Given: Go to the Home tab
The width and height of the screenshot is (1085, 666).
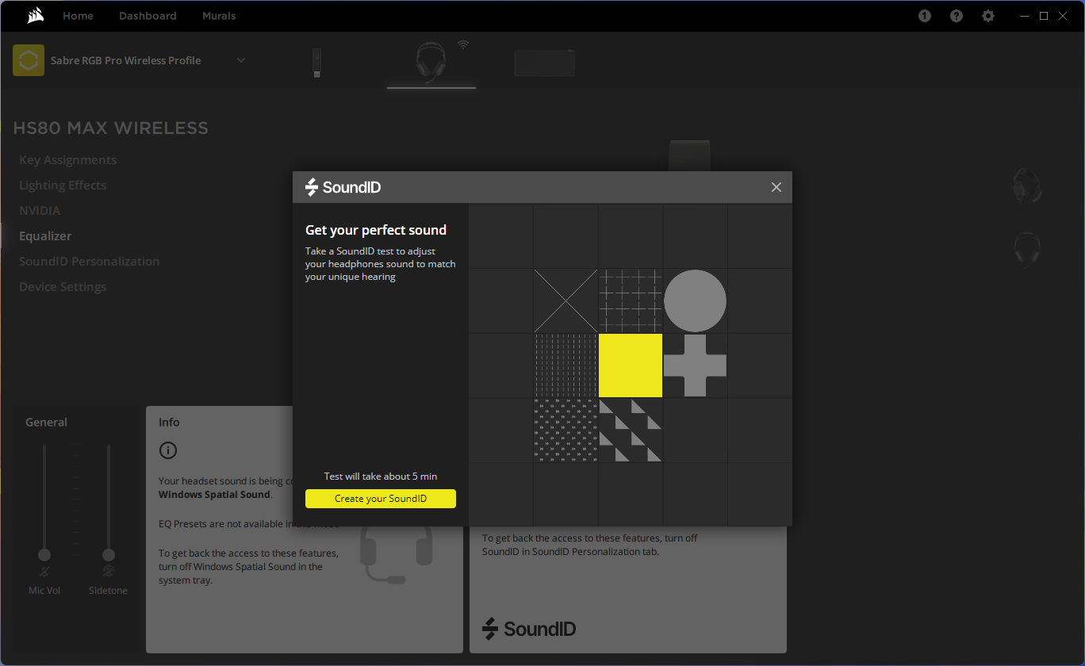Looking at the screenshot, I should (78, 16).
